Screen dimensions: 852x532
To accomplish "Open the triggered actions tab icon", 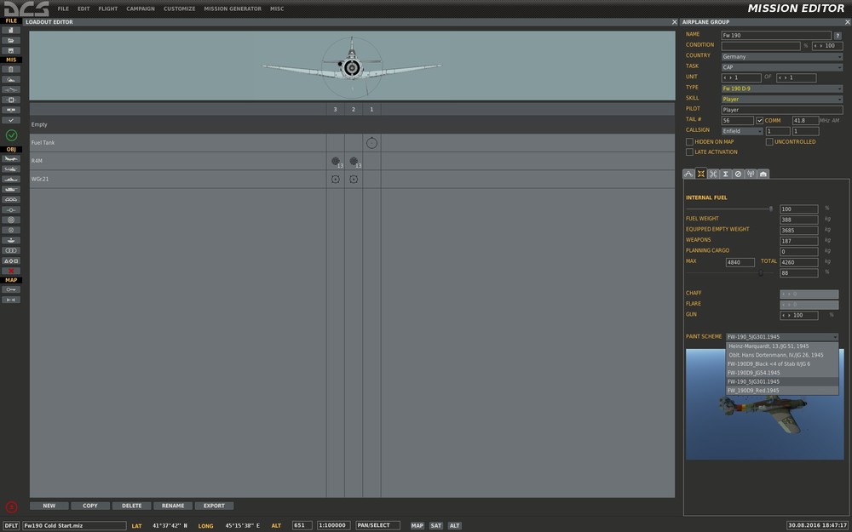I will 713,174.
